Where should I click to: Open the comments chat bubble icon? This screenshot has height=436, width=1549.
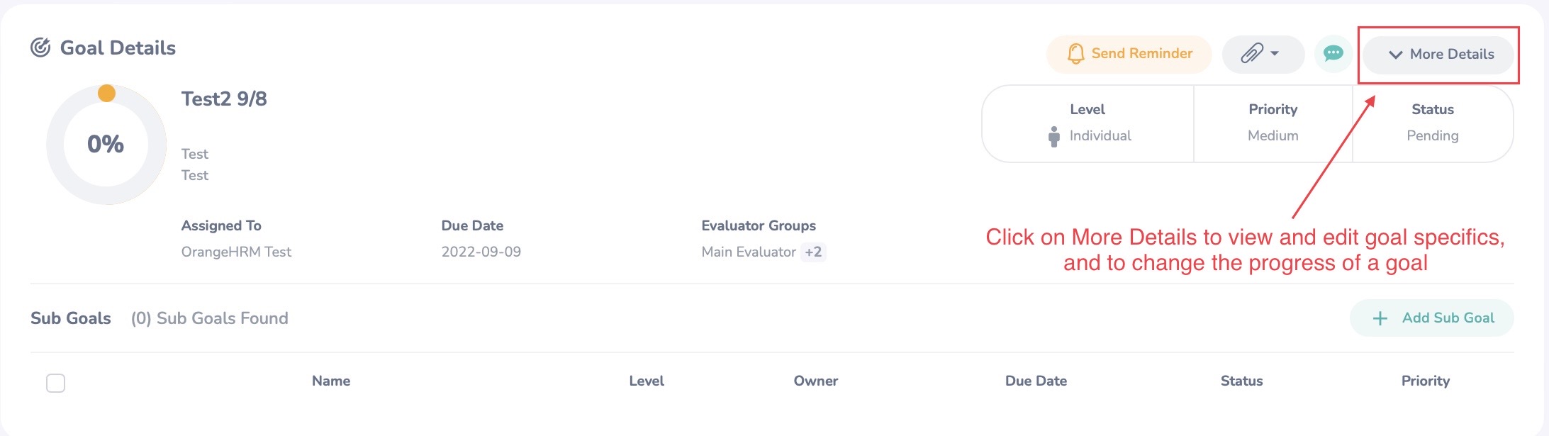point(1333,54)
